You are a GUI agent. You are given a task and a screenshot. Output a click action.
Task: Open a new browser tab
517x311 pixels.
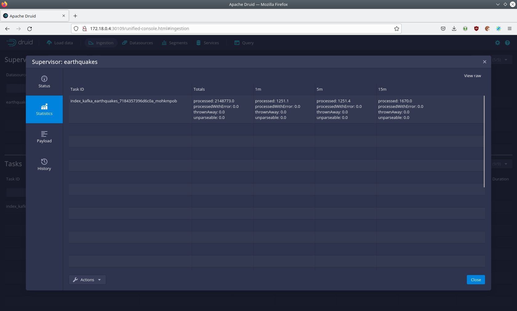click(x=75, y=16)
